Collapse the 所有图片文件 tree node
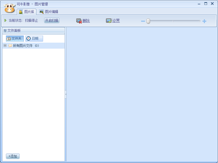 5,46
